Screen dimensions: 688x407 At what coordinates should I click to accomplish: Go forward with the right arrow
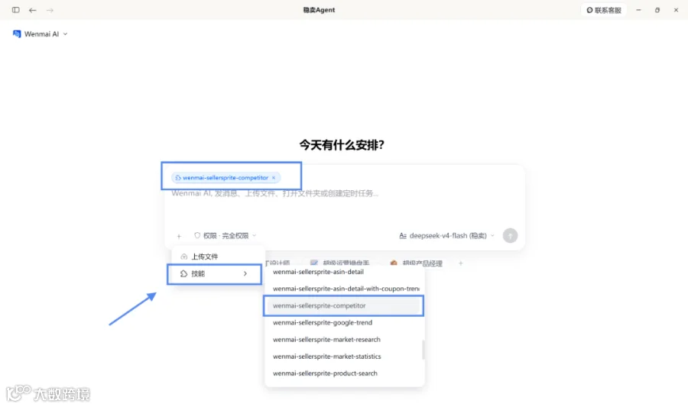pyautogui.click(x=50, y=10)
